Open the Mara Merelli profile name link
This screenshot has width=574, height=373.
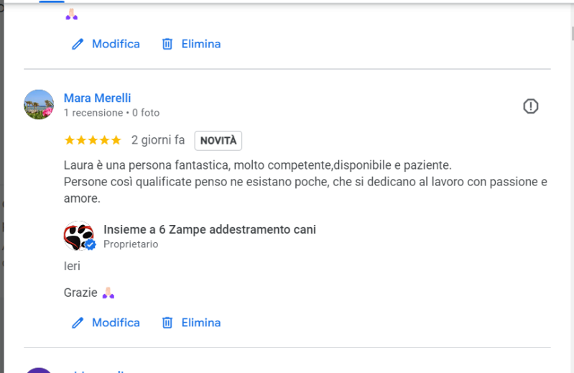[x=97, y=98]
